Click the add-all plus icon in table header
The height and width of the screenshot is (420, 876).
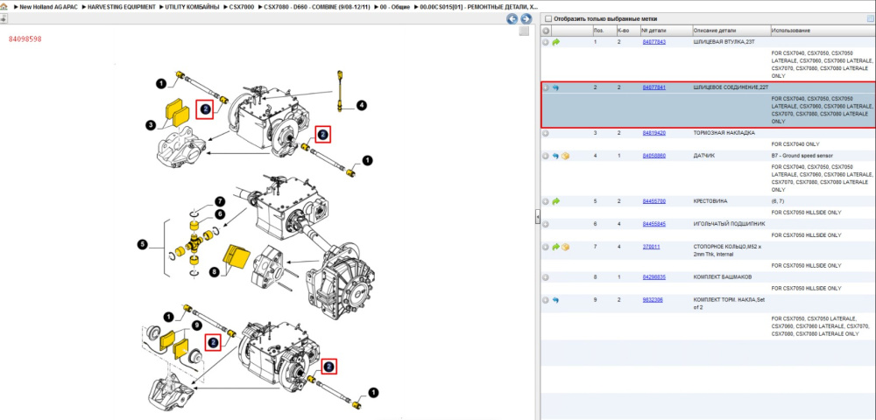(x=546, y=30)
